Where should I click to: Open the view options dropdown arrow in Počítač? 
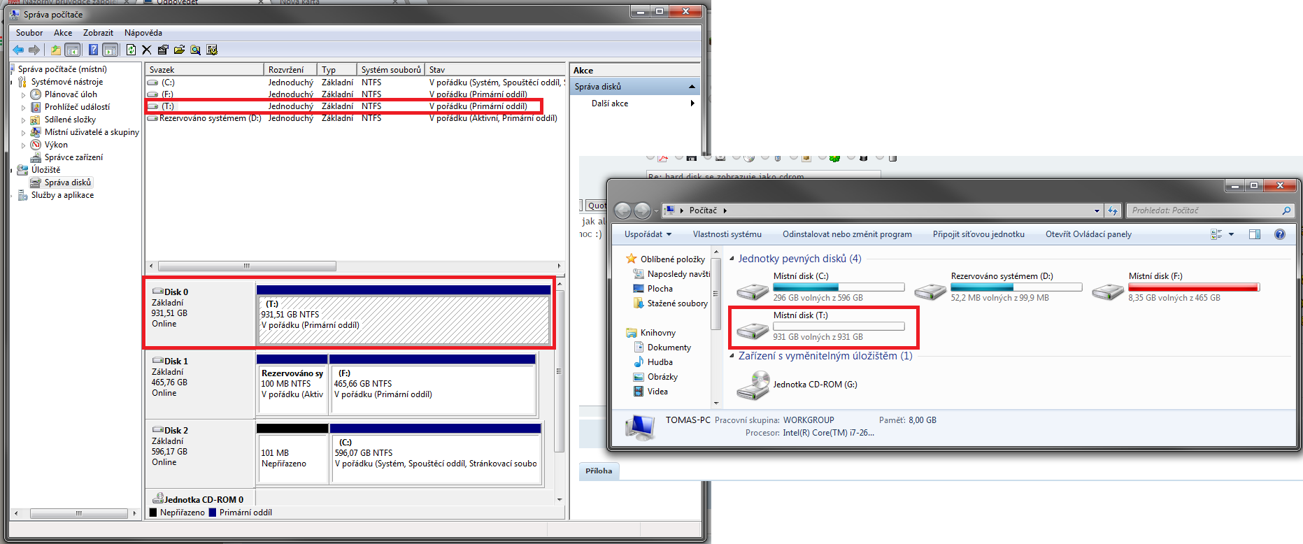point(1231,234)
